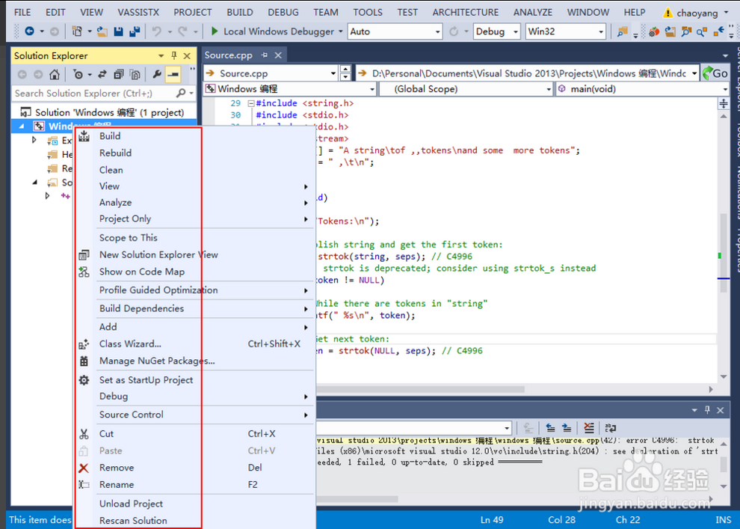Screen dimensions: 740x529
Task: Close the Source.cpp tab
Action: click(x=279, y=55)
